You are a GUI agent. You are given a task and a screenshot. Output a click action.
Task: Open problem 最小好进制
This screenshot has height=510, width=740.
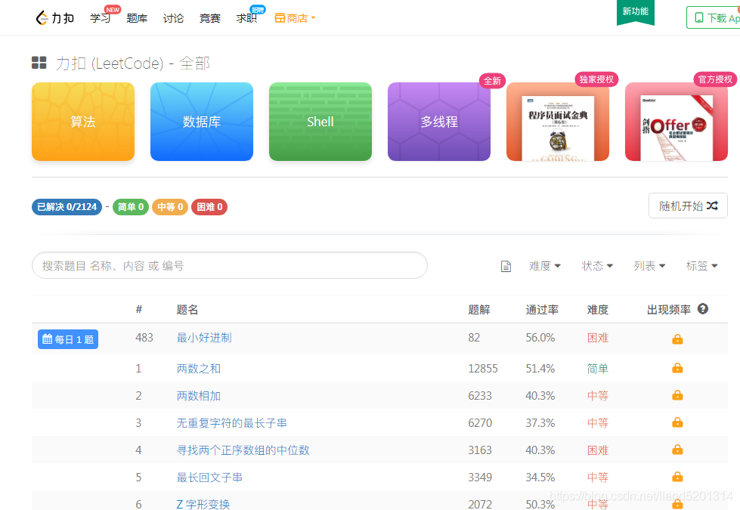204,338
